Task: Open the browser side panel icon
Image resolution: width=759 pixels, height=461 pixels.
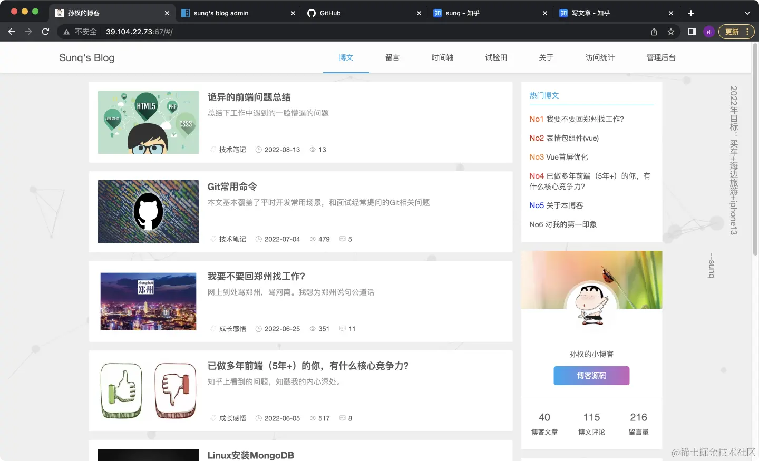Action: pos(692,32)
